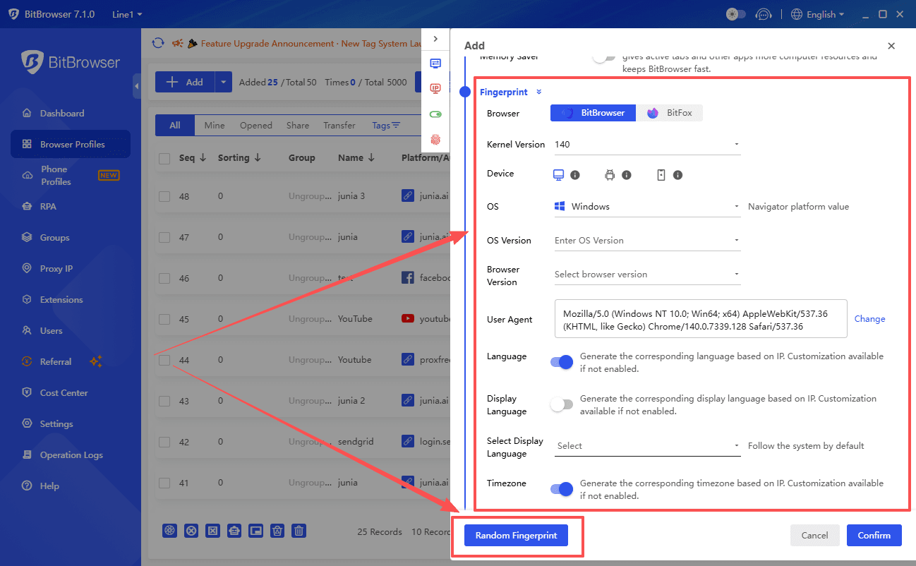Click the info icon beside Android device
The width and height of the screenshot is (916, 566).
(x=626, y=175)
